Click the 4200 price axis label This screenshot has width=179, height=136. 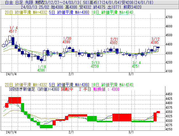coord(169,62)
